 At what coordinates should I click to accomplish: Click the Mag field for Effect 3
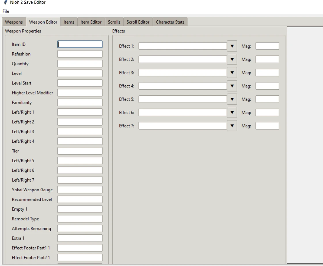click(267, 73)
